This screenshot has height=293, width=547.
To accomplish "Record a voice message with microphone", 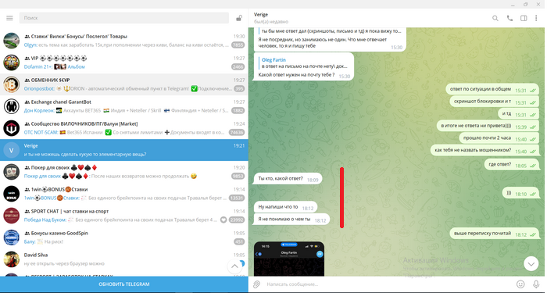I will [x=536, y=284].
